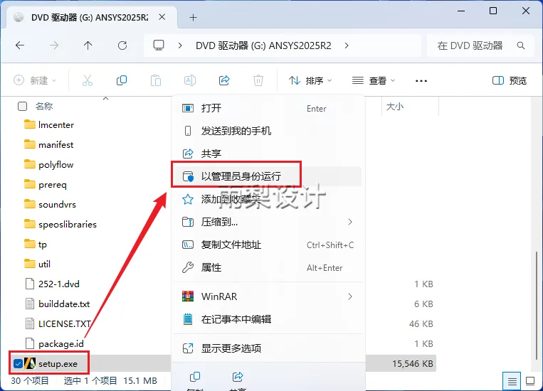Open the 排序 sort dropdown

(x=310, y=80)
